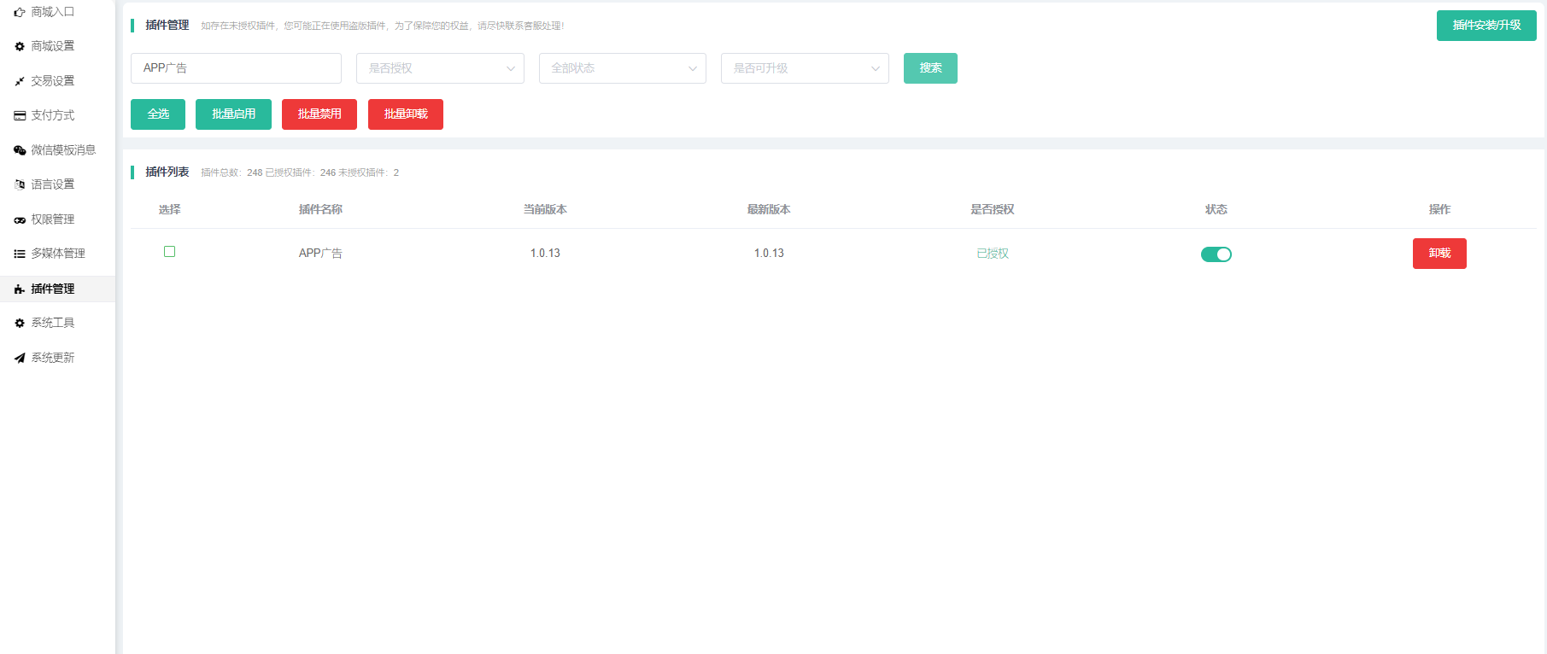
Task: Click the green 搜索 button
Action: (x=930, y=68)
